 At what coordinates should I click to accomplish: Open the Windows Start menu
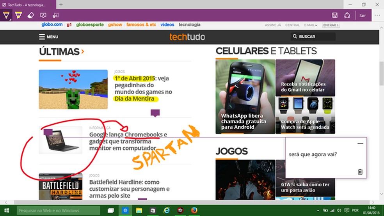7,211
